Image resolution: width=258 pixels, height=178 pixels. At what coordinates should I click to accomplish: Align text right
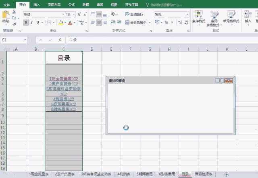click(105, 23)
